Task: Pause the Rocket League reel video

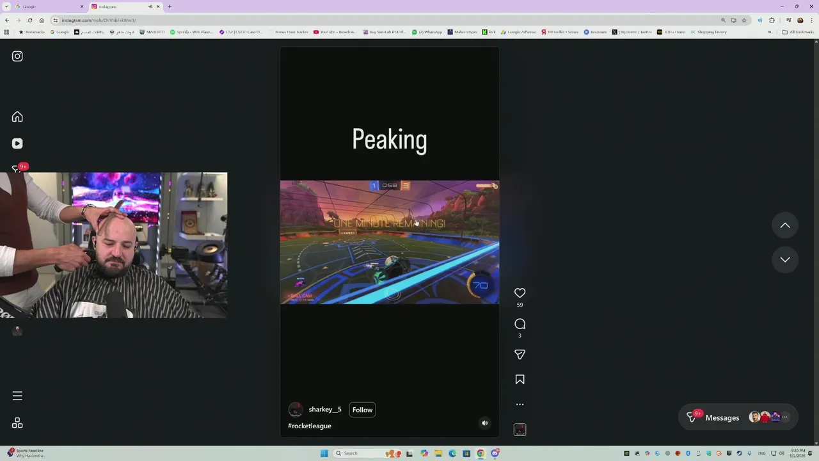Action: point(389,242)
